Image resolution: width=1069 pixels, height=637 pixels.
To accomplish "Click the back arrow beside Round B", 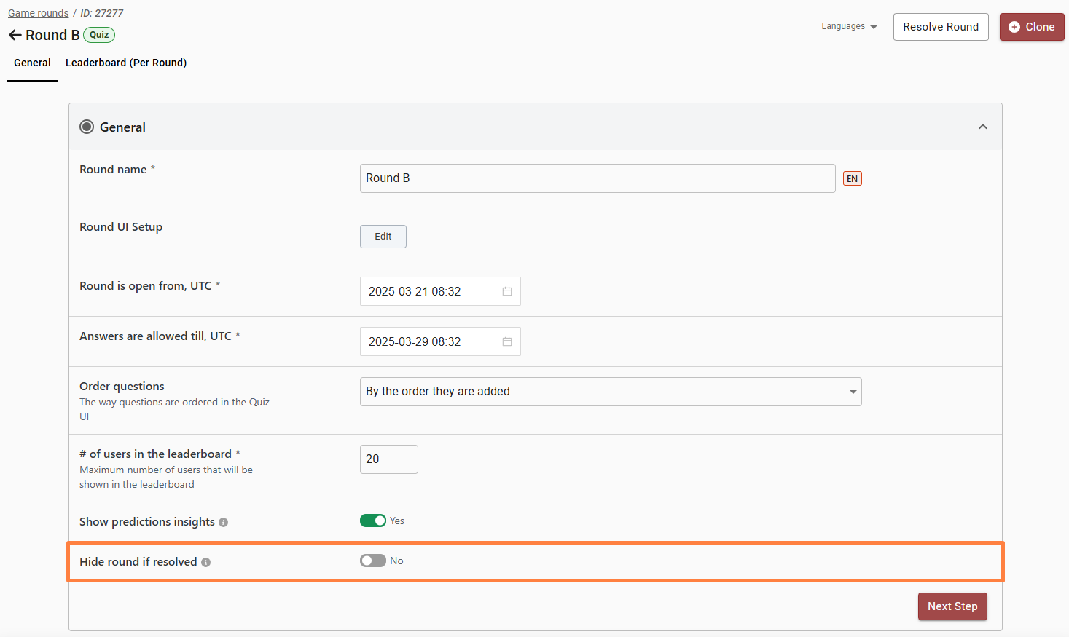I will pos(15,35).
